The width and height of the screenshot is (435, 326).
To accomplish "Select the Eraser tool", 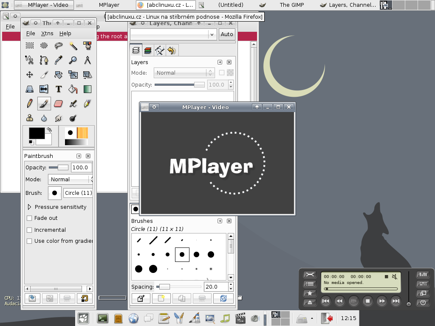I will (58, 104).
